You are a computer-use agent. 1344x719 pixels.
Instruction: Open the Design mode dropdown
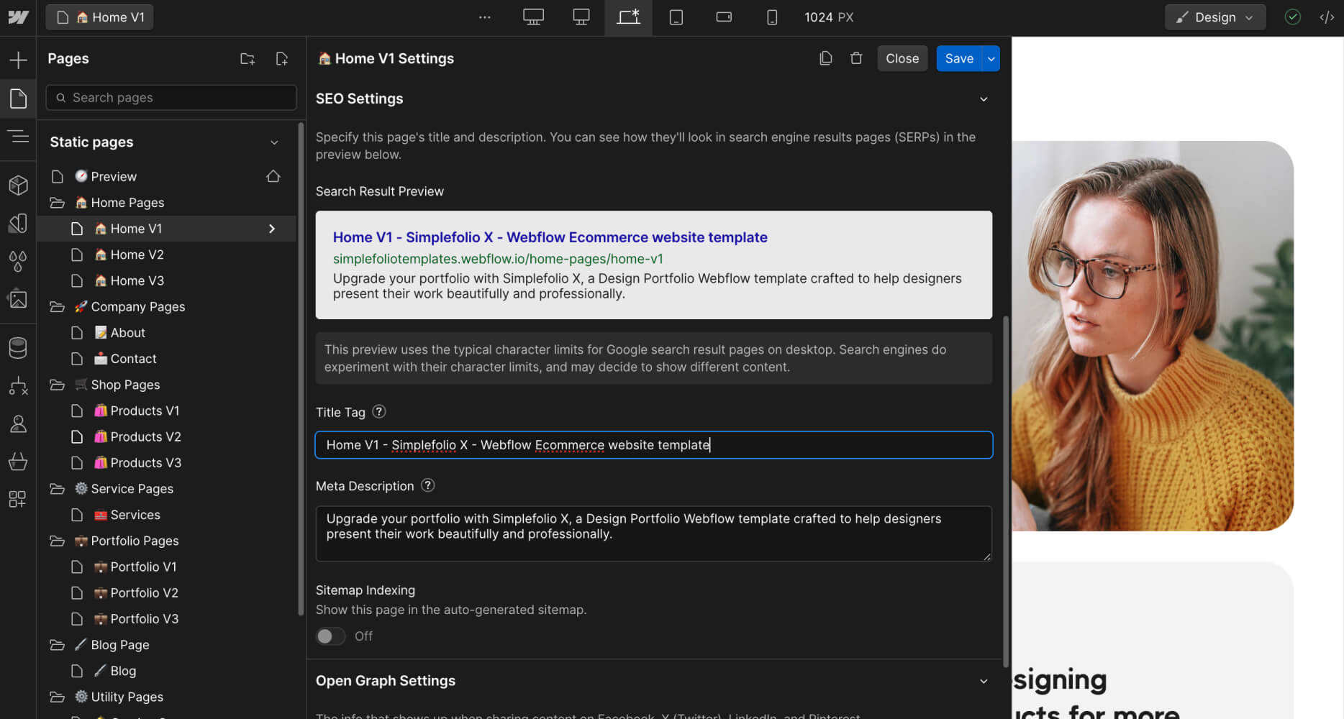click(x=1215, y=17)
